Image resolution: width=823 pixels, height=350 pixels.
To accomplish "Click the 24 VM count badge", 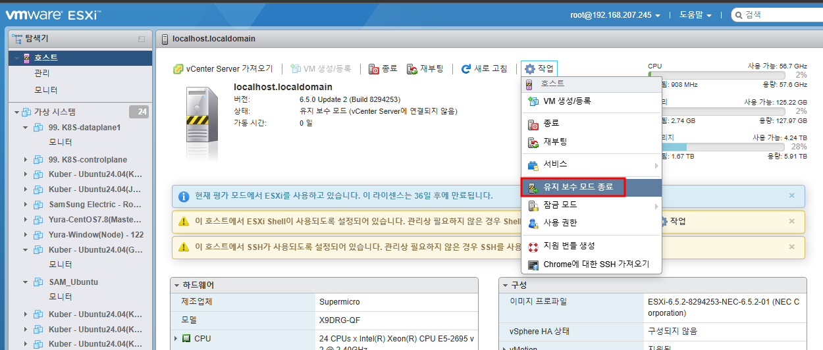I will point(139,112).
